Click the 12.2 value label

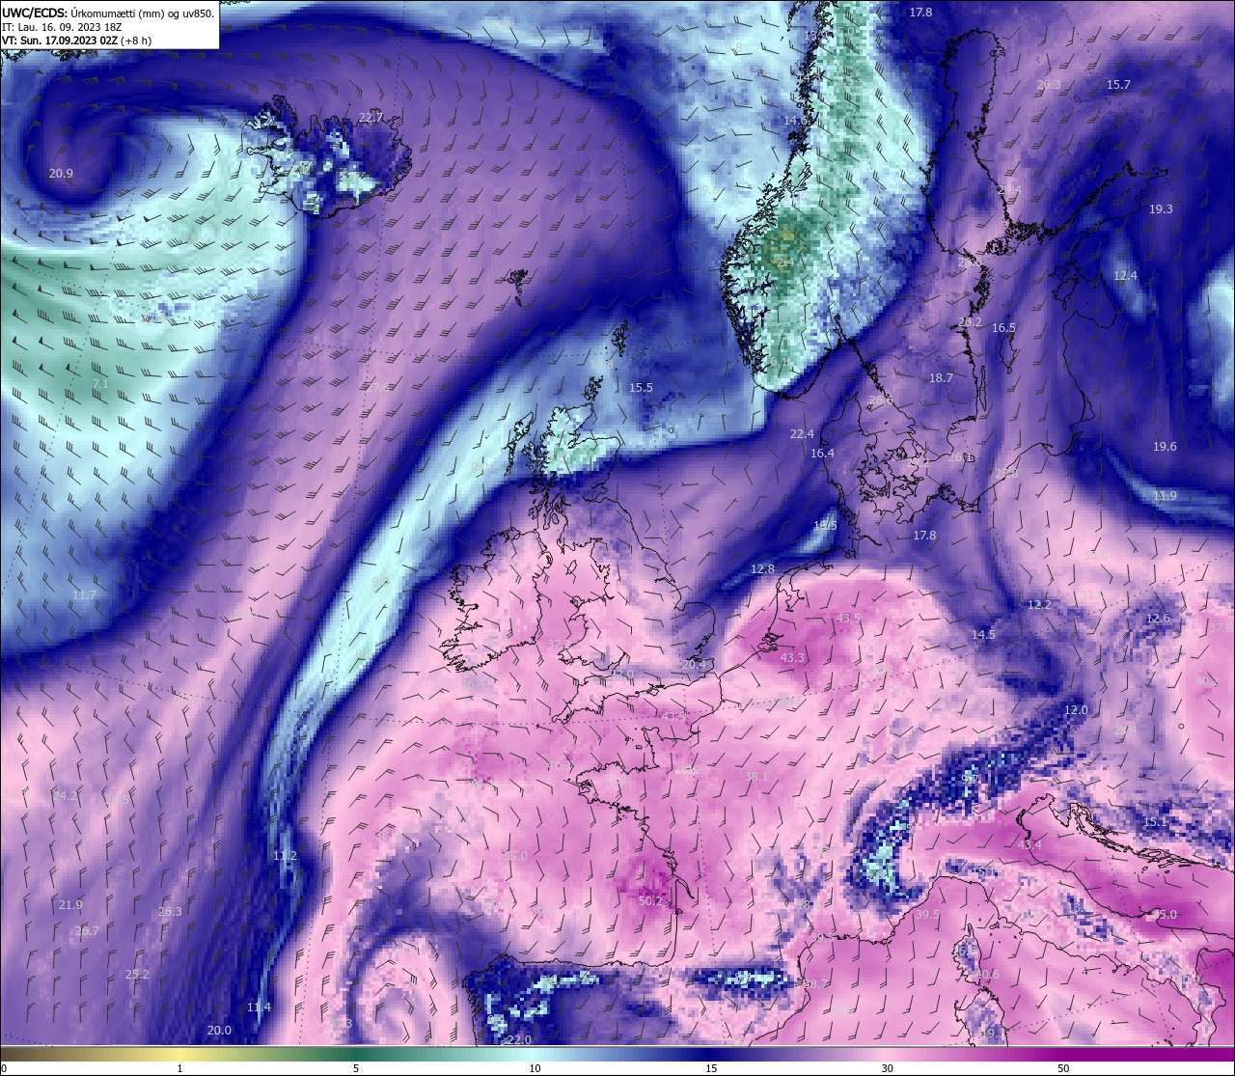pyautogui.click(x=1039, y=605)
